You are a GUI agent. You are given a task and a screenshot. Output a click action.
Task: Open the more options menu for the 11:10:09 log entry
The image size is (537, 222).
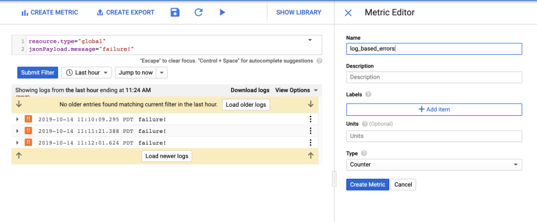[x=310, y=119]
